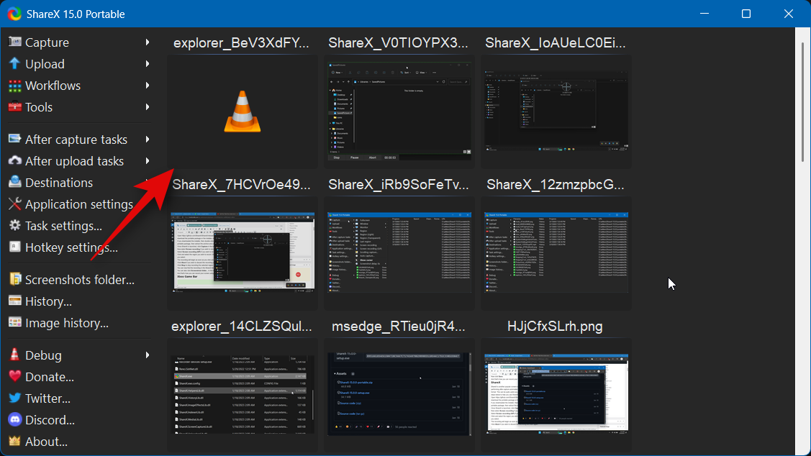The width and height of the screenshot is (811, 456).
Task: Click the Workflows grid icon
Action: [x=14, y=86]
